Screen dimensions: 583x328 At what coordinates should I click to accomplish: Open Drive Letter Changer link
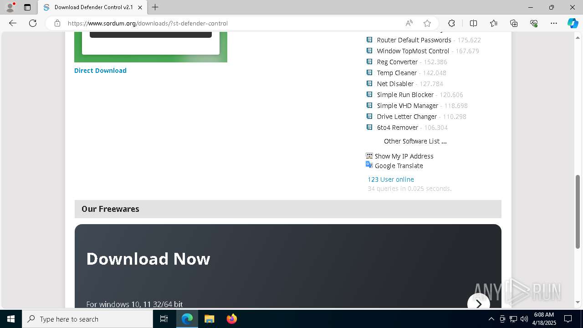(407, 117)
